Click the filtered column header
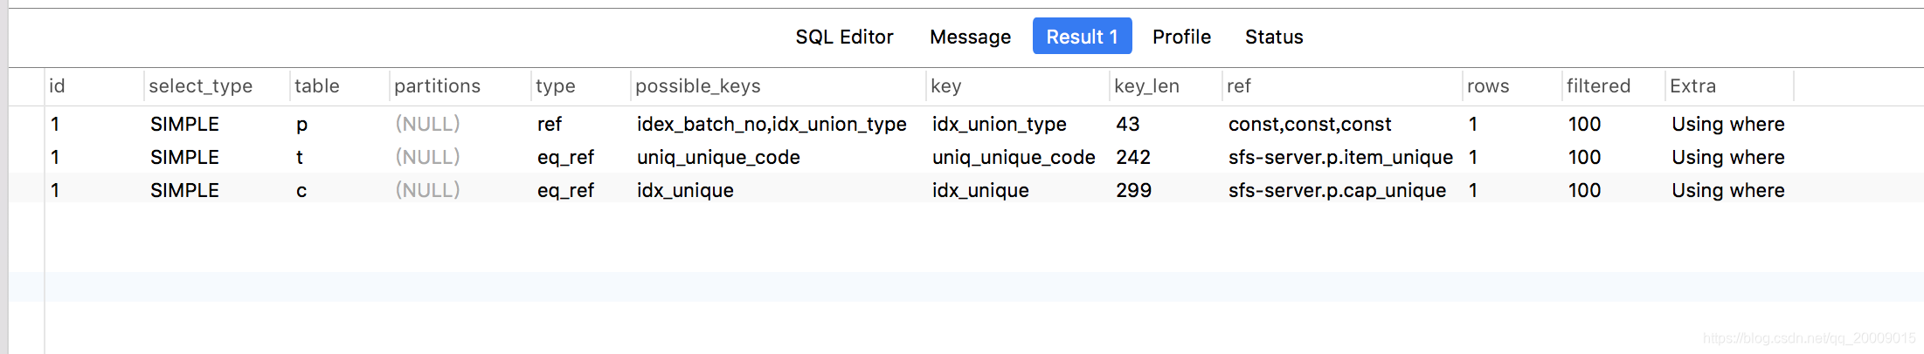1924x354 pixels. tap(1598, 85)
